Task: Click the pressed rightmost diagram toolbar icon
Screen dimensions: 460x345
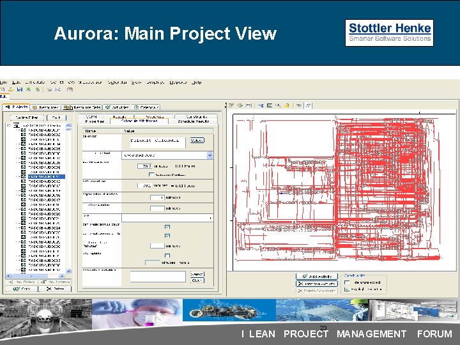Action: (x=308, y=105)
